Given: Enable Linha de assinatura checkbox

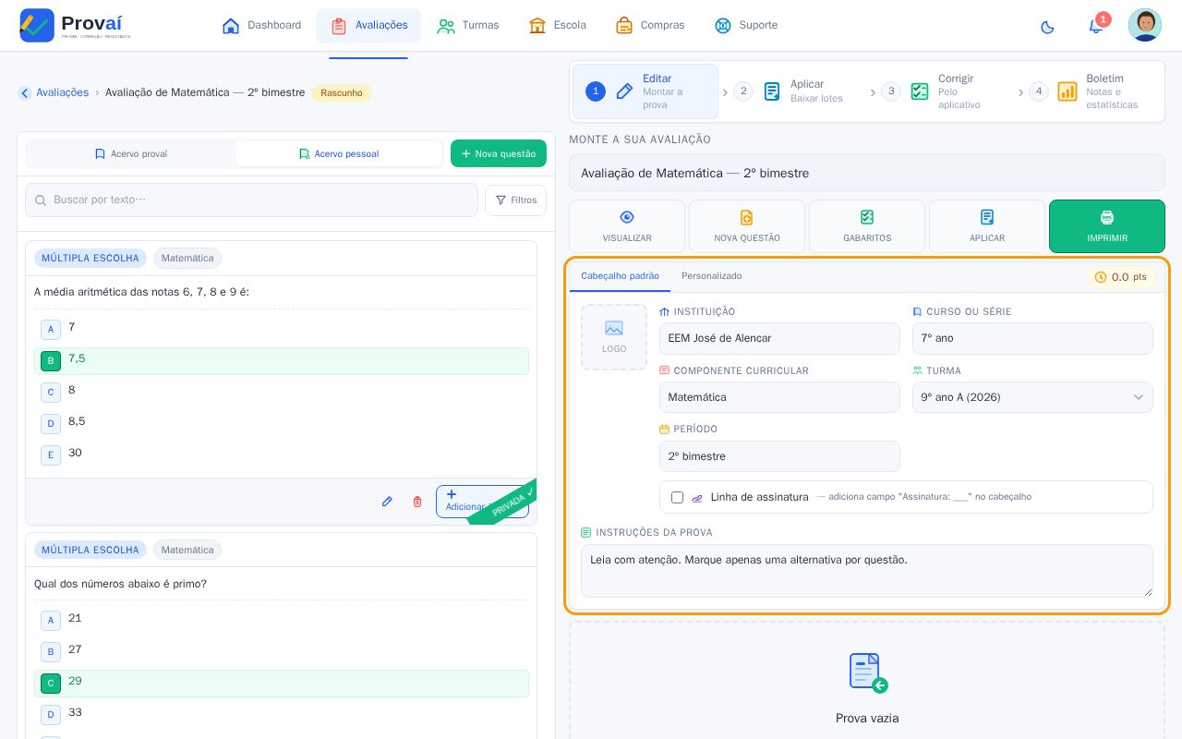Looking at the screenshot, I should [x=677, y=497].
